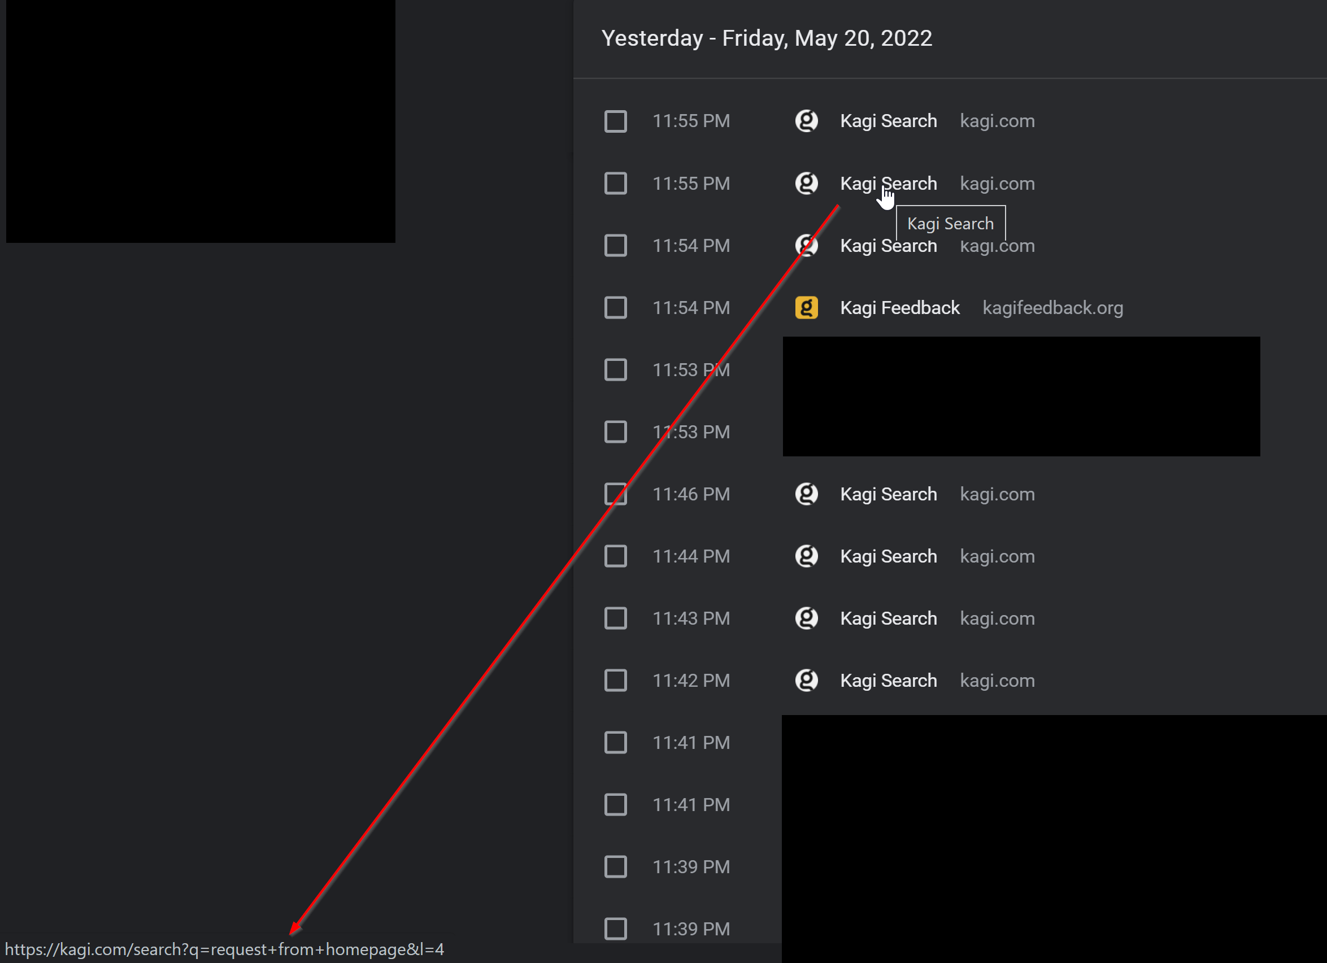Click the Kagi favicon on first 11:55 PM entry
Screen dimensions: 1327x963
806,121
